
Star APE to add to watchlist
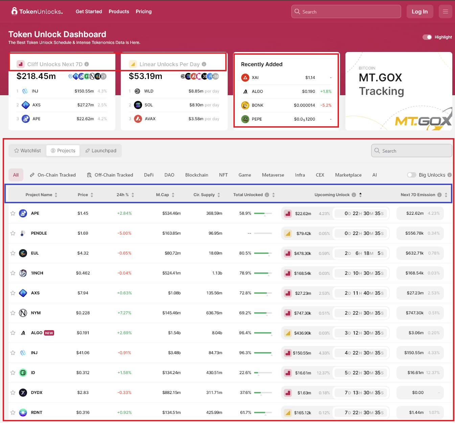[13, 213]
